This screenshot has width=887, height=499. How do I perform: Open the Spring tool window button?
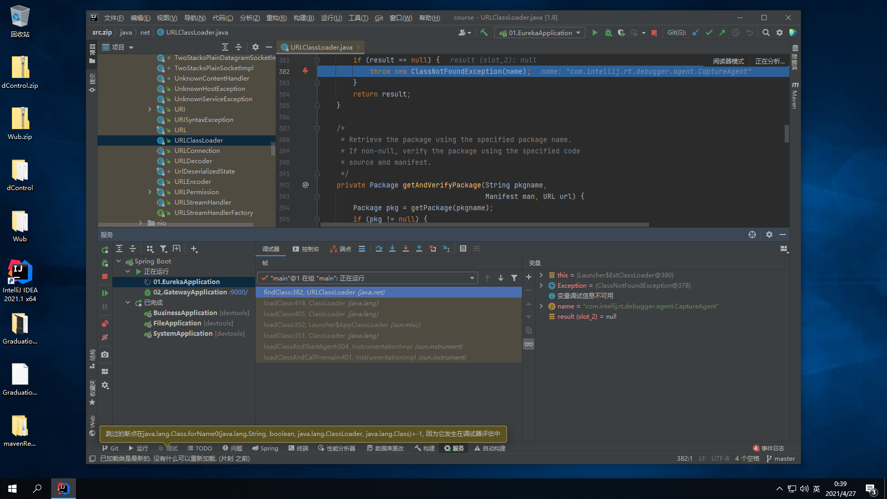(x=265, y=448)
